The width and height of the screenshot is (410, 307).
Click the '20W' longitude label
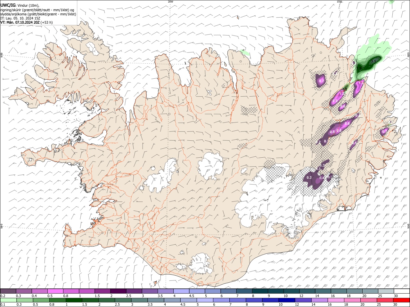click(x=170, y=1)
